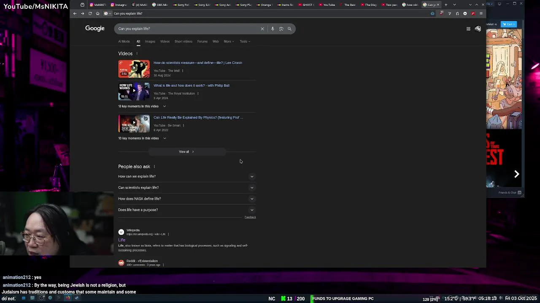Image resolution: width=540 pixels, height=303 pixels.
Task: Switch to the AI Mode tab
Action: pyautogui.click(x=124, y=41)
